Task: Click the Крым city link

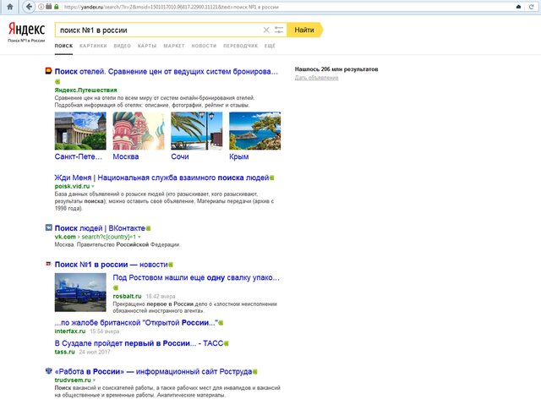Action: point(238,156)
